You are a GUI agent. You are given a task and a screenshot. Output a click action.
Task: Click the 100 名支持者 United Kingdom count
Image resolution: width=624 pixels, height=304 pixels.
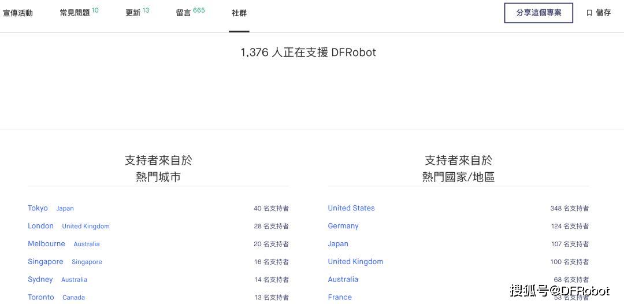[570, 262]
